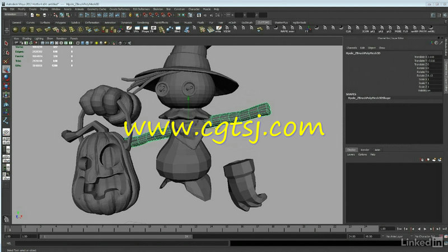Open the viewport Panels menu
The height and width of the screenshot is (252, 448).
74,39
